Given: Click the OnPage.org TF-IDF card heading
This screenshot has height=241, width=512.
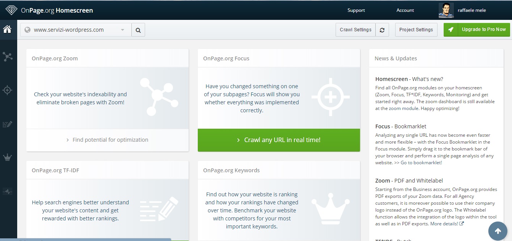Looking at the screenshot, I should click(55, 170).
